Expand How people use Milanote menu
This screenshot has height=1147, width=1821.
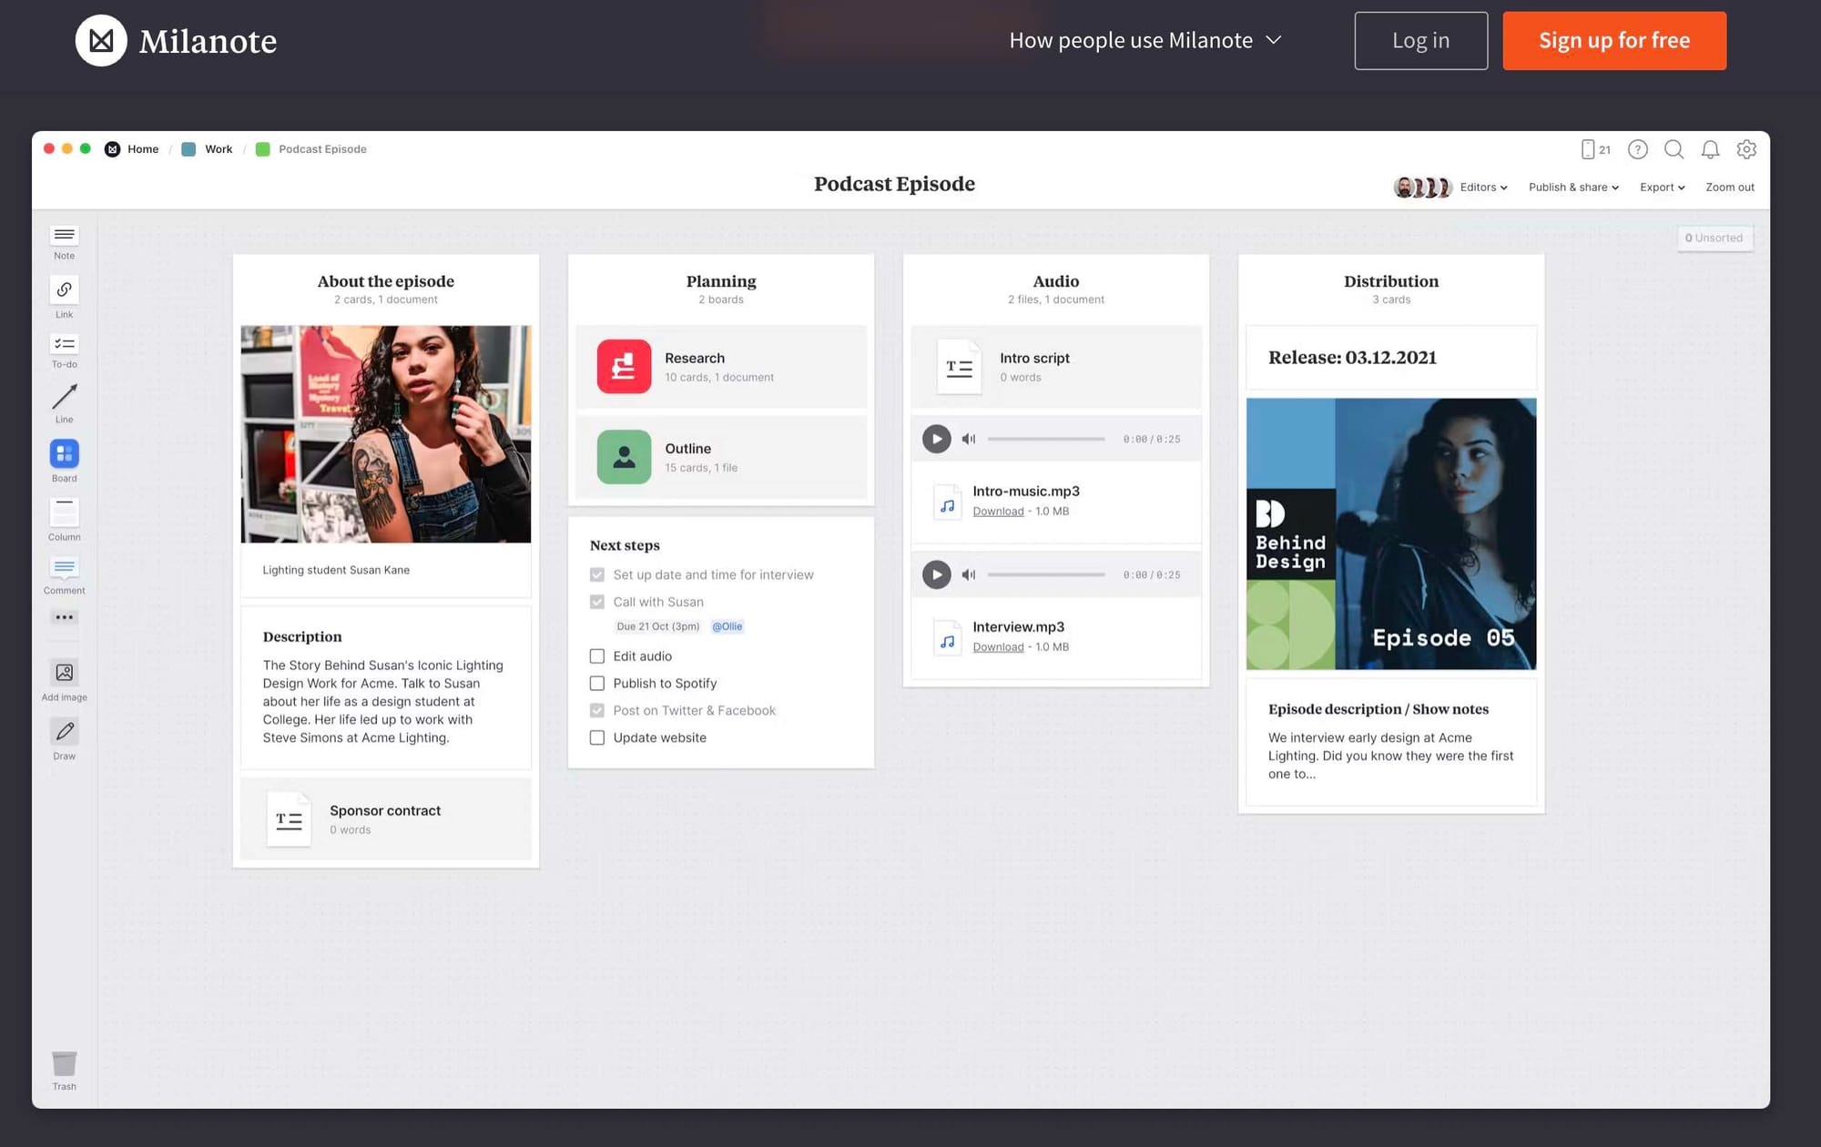(1144, 41)
